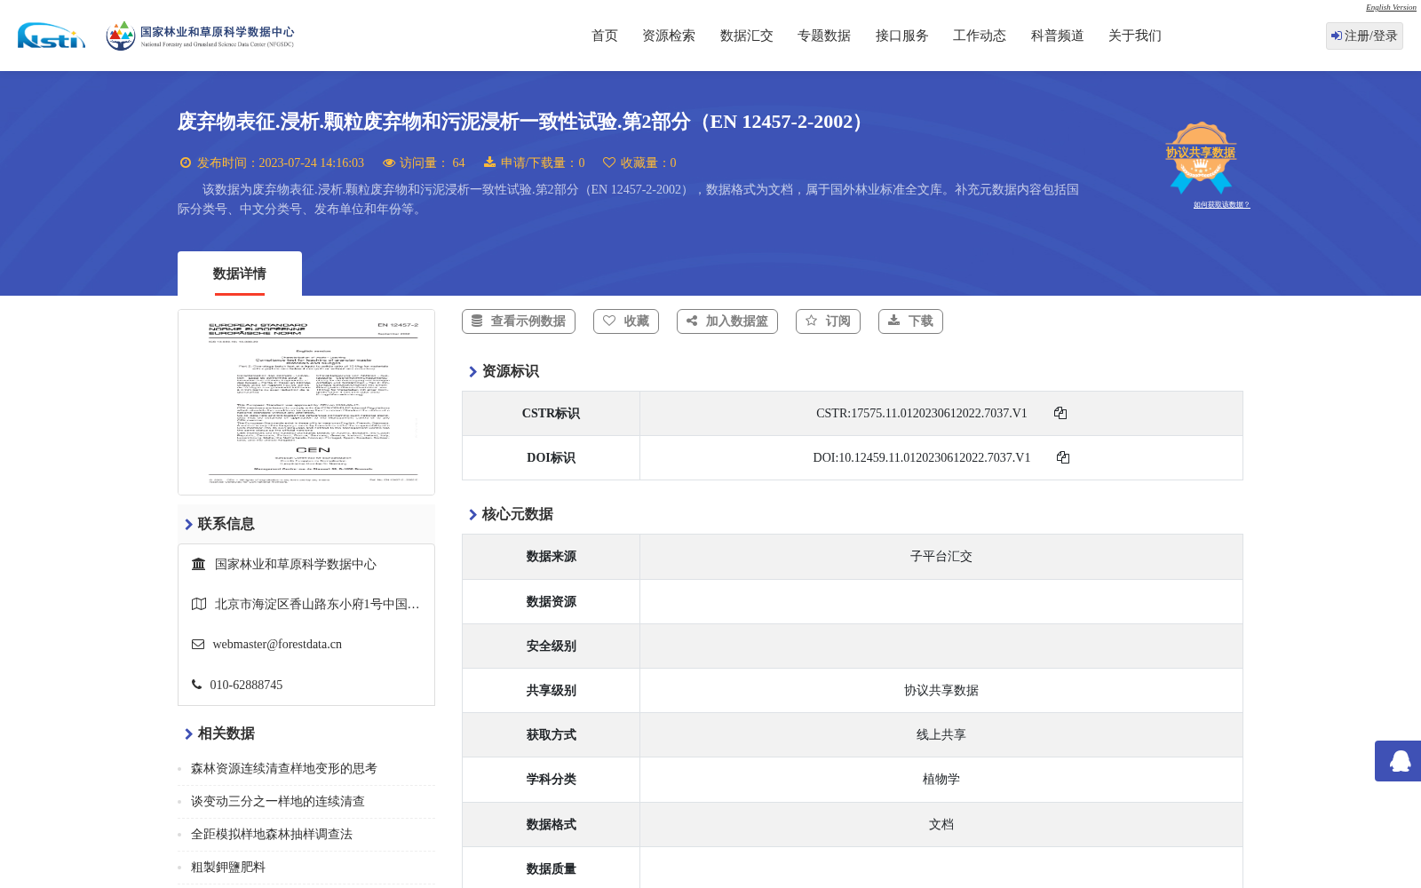Click the map icon beside the address
The width and height of the screenshot is (1421, 888).
coord(199,604)
